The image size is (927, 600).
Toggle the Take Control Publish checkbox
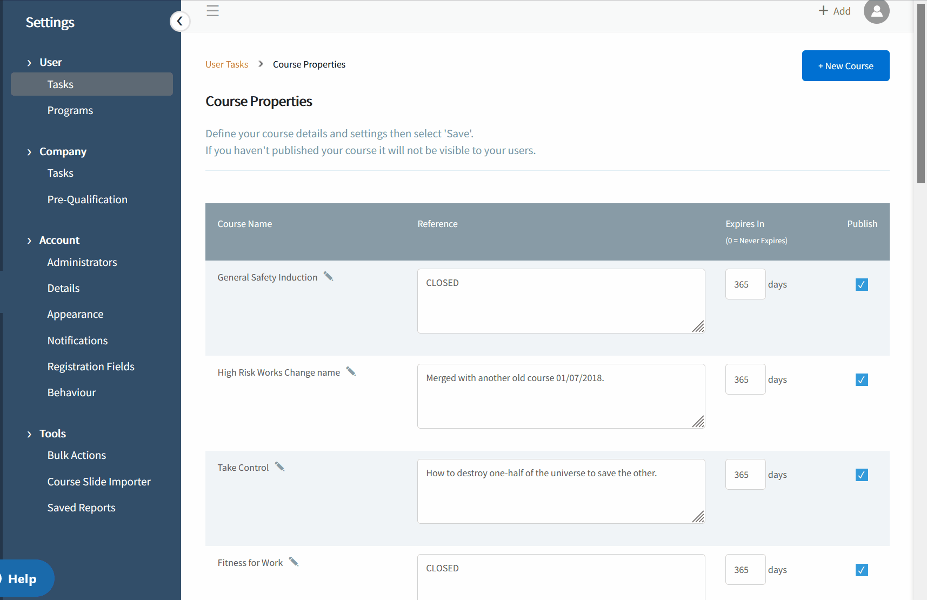pos(862,475)
